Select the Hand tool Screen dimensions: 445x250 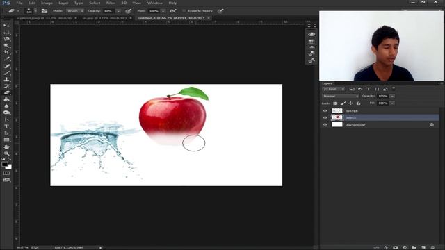tap(6, 147)
